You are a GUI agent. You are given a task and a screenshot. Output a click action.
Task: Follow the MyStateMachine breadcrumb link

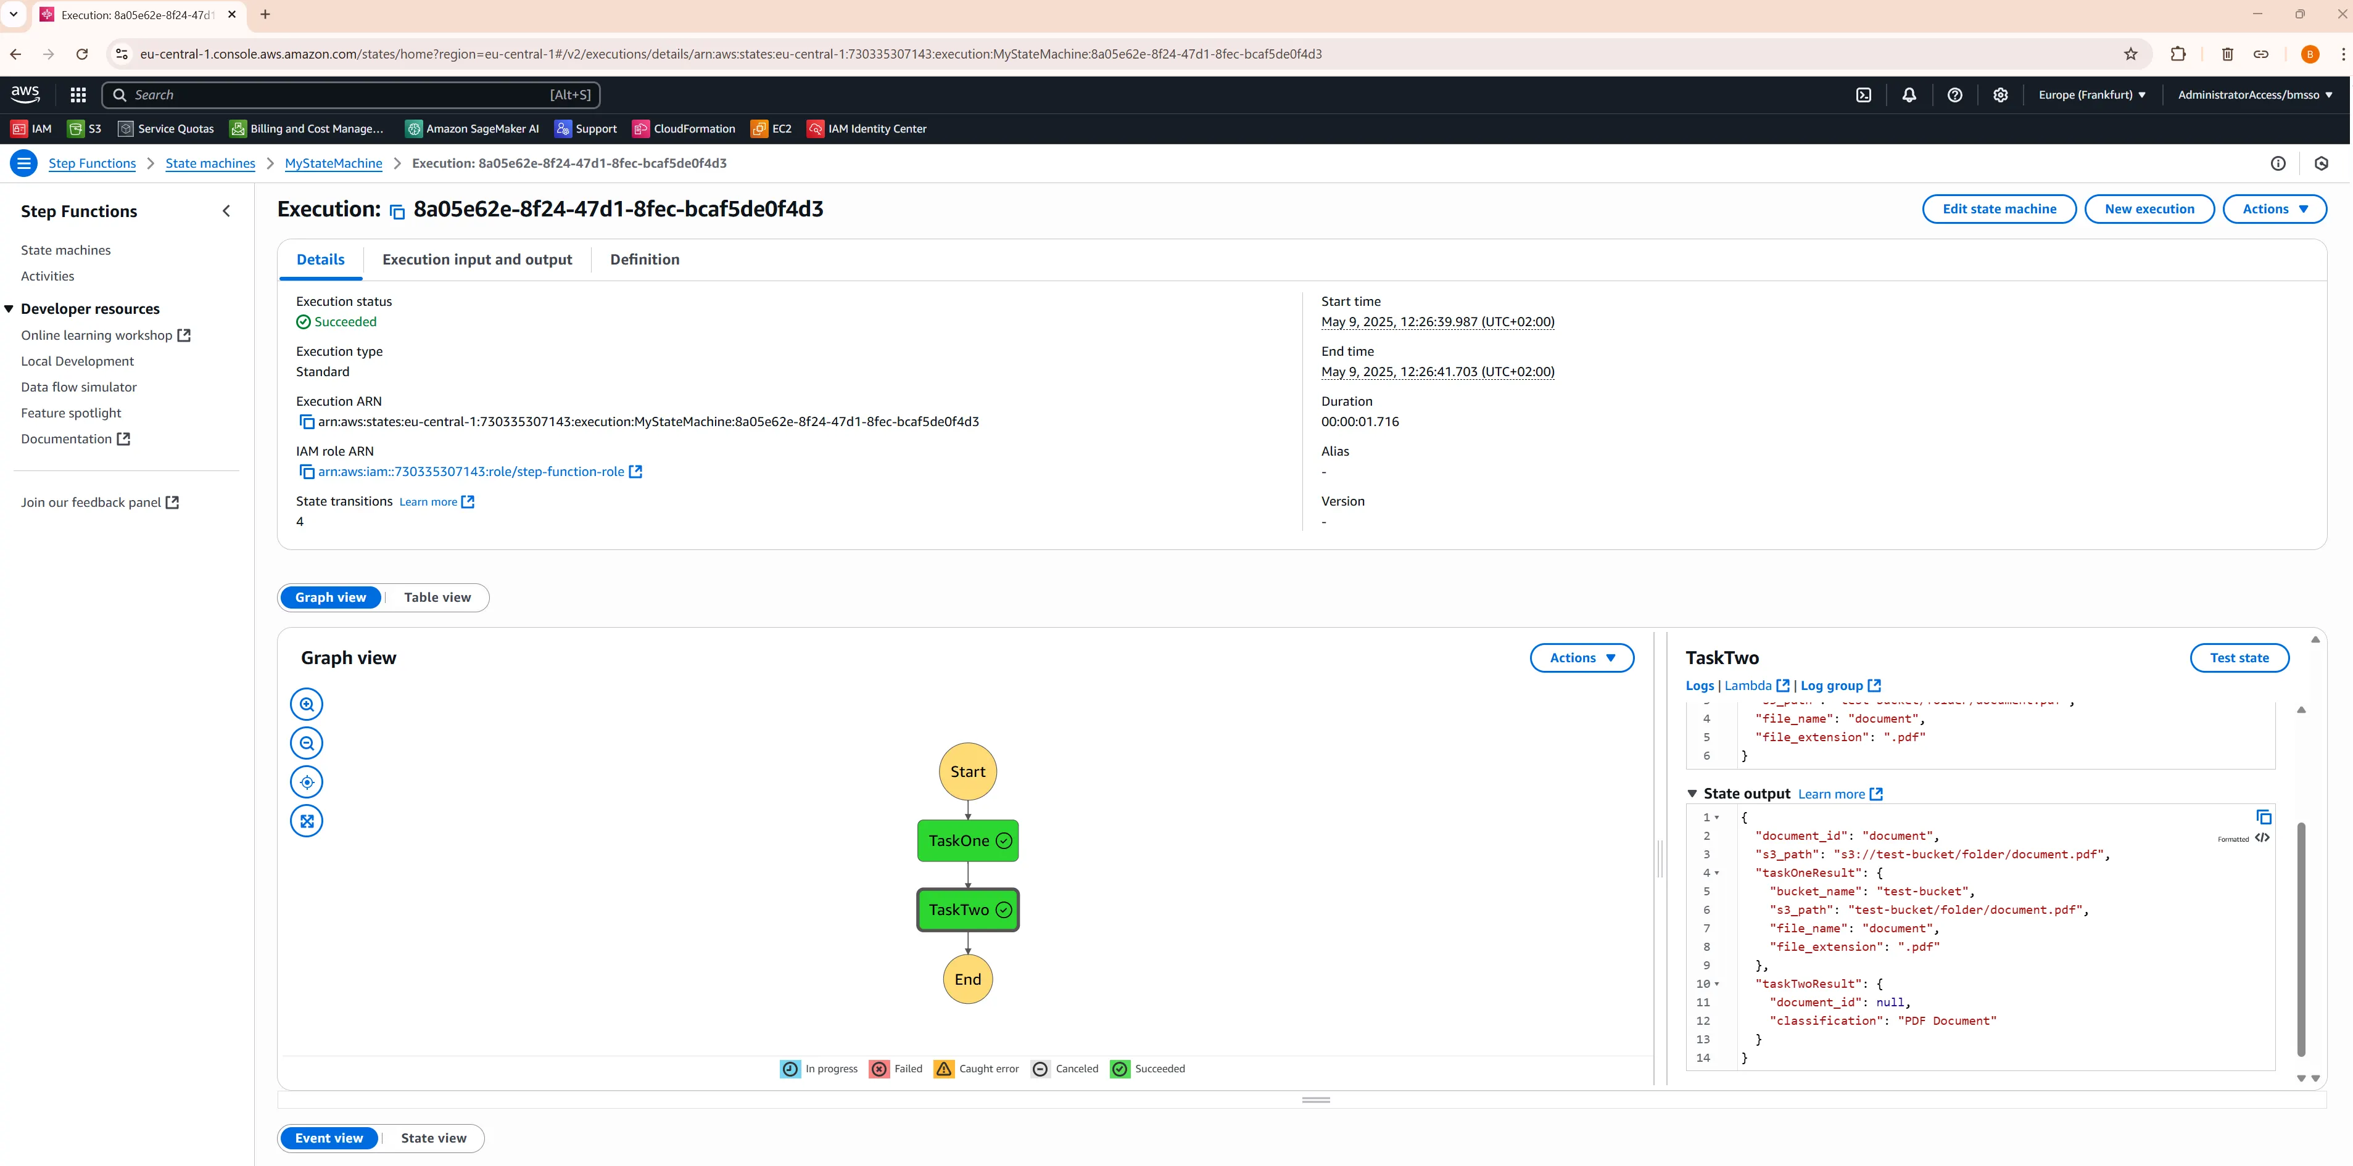(x=333, y=163)
